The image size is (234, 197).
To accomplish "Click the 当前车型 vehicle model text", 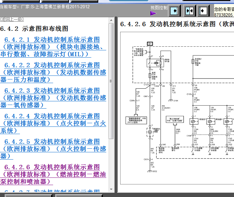I will click(x=45, y=7).
